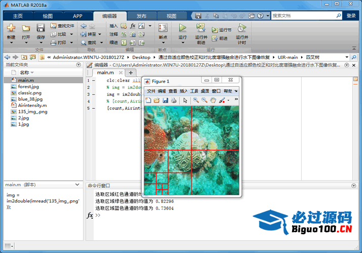Click the browse for folder icon
Viewport: 362px width, 253px height.
pos(32,57)
